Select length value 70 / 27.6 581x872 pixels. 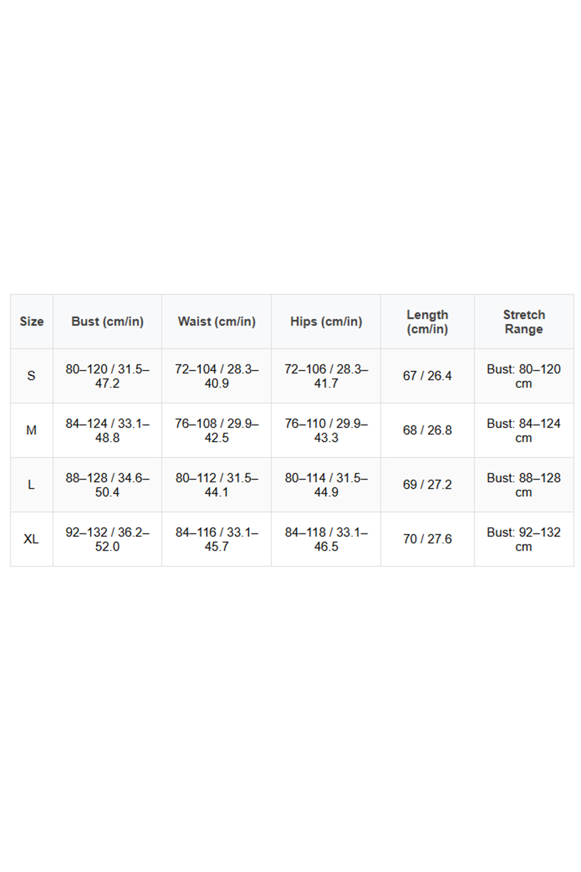[x=427, y=539]
